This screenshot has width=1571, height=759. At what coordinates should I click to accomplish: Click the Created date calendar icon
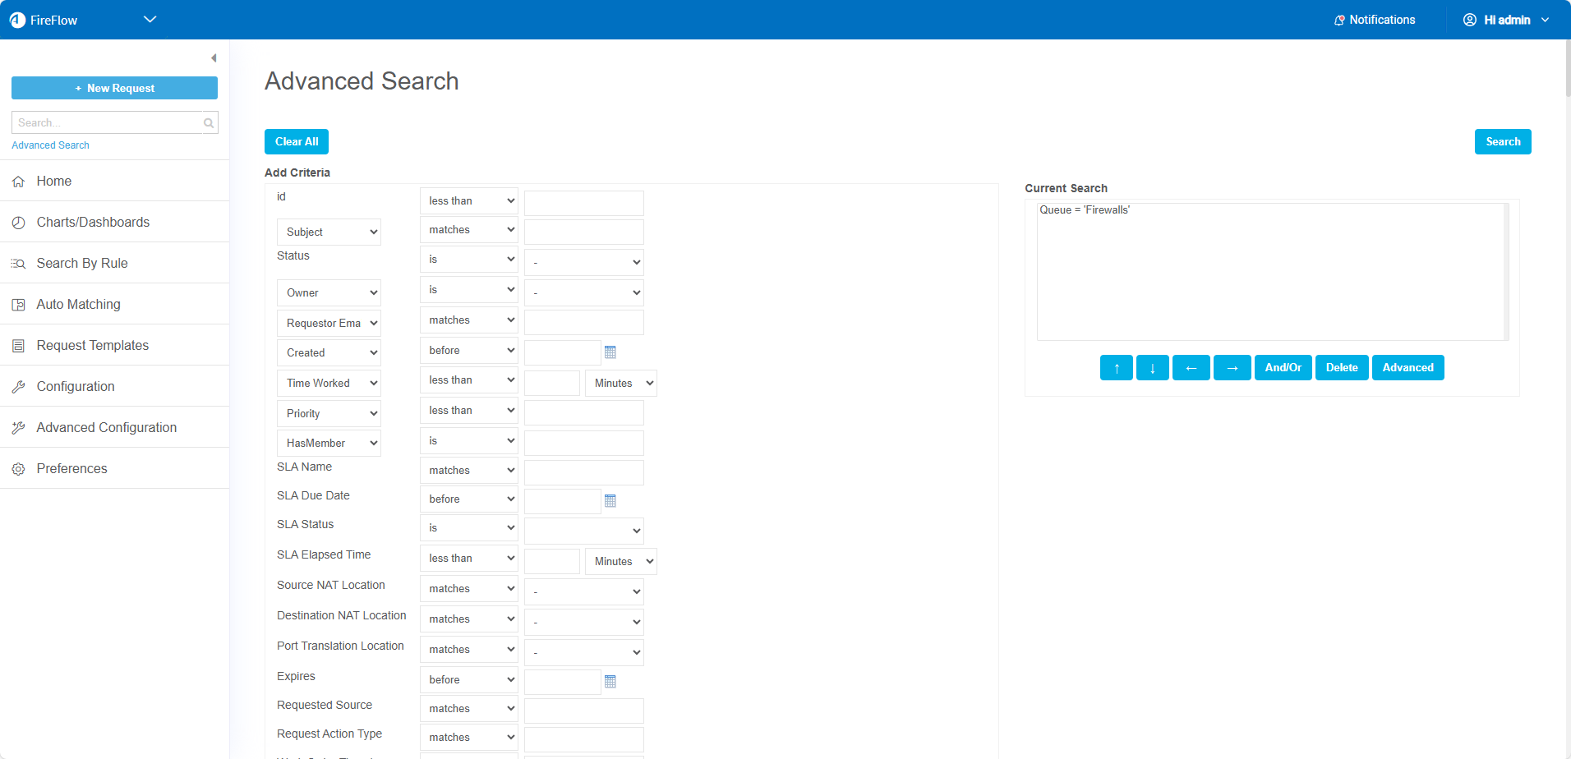pyautogui.click(x=610, y=352)
